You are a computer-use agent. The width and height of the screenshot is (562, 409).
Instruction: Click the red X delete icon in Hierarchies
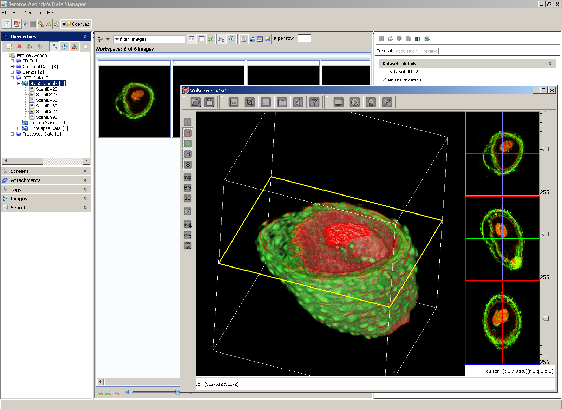click(x=19, y=46)
